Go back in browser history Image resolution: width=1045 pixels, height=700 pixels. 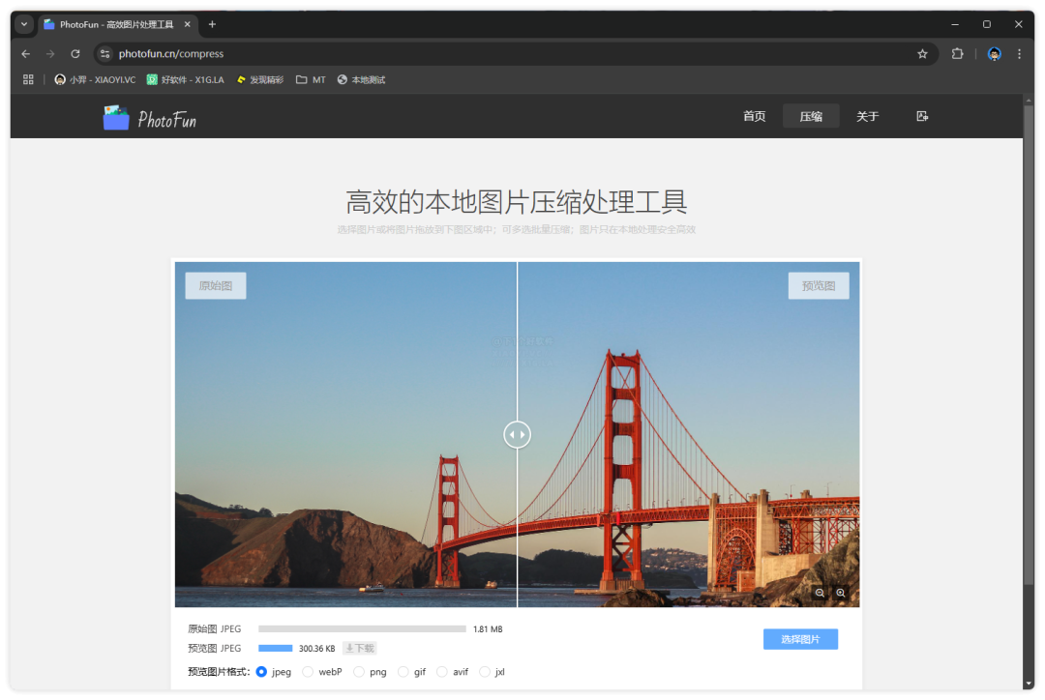click(x=26, y=54)
